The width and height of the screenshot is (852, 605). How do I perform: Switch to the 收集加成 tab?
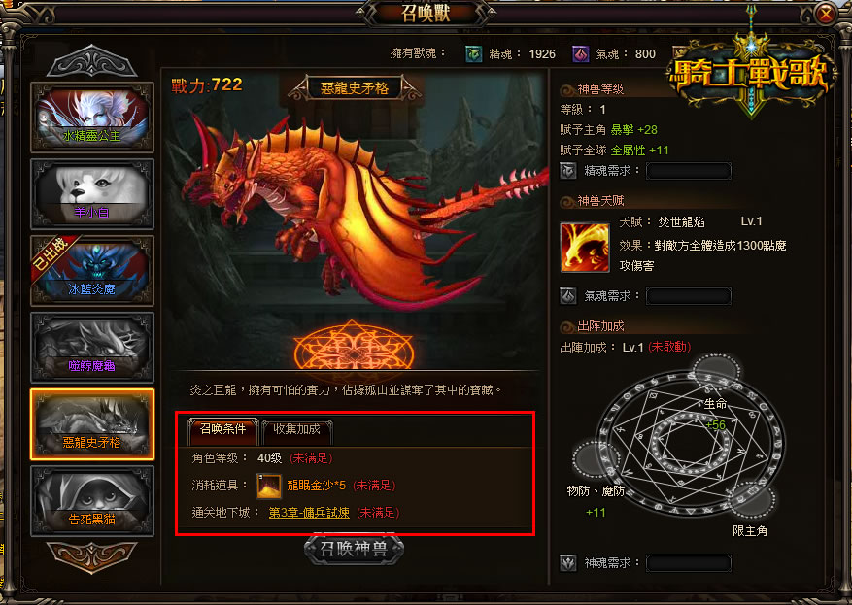point(296,429)
